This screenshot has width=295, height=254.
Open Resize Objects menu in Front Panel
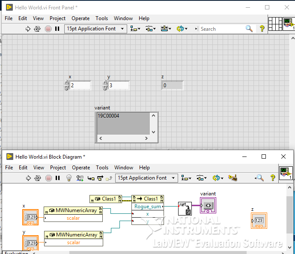coord(166,29)
